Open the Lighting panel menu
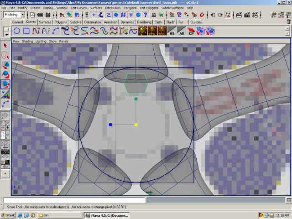This screenshot has width=292, height=219. (x=41, y=41)
